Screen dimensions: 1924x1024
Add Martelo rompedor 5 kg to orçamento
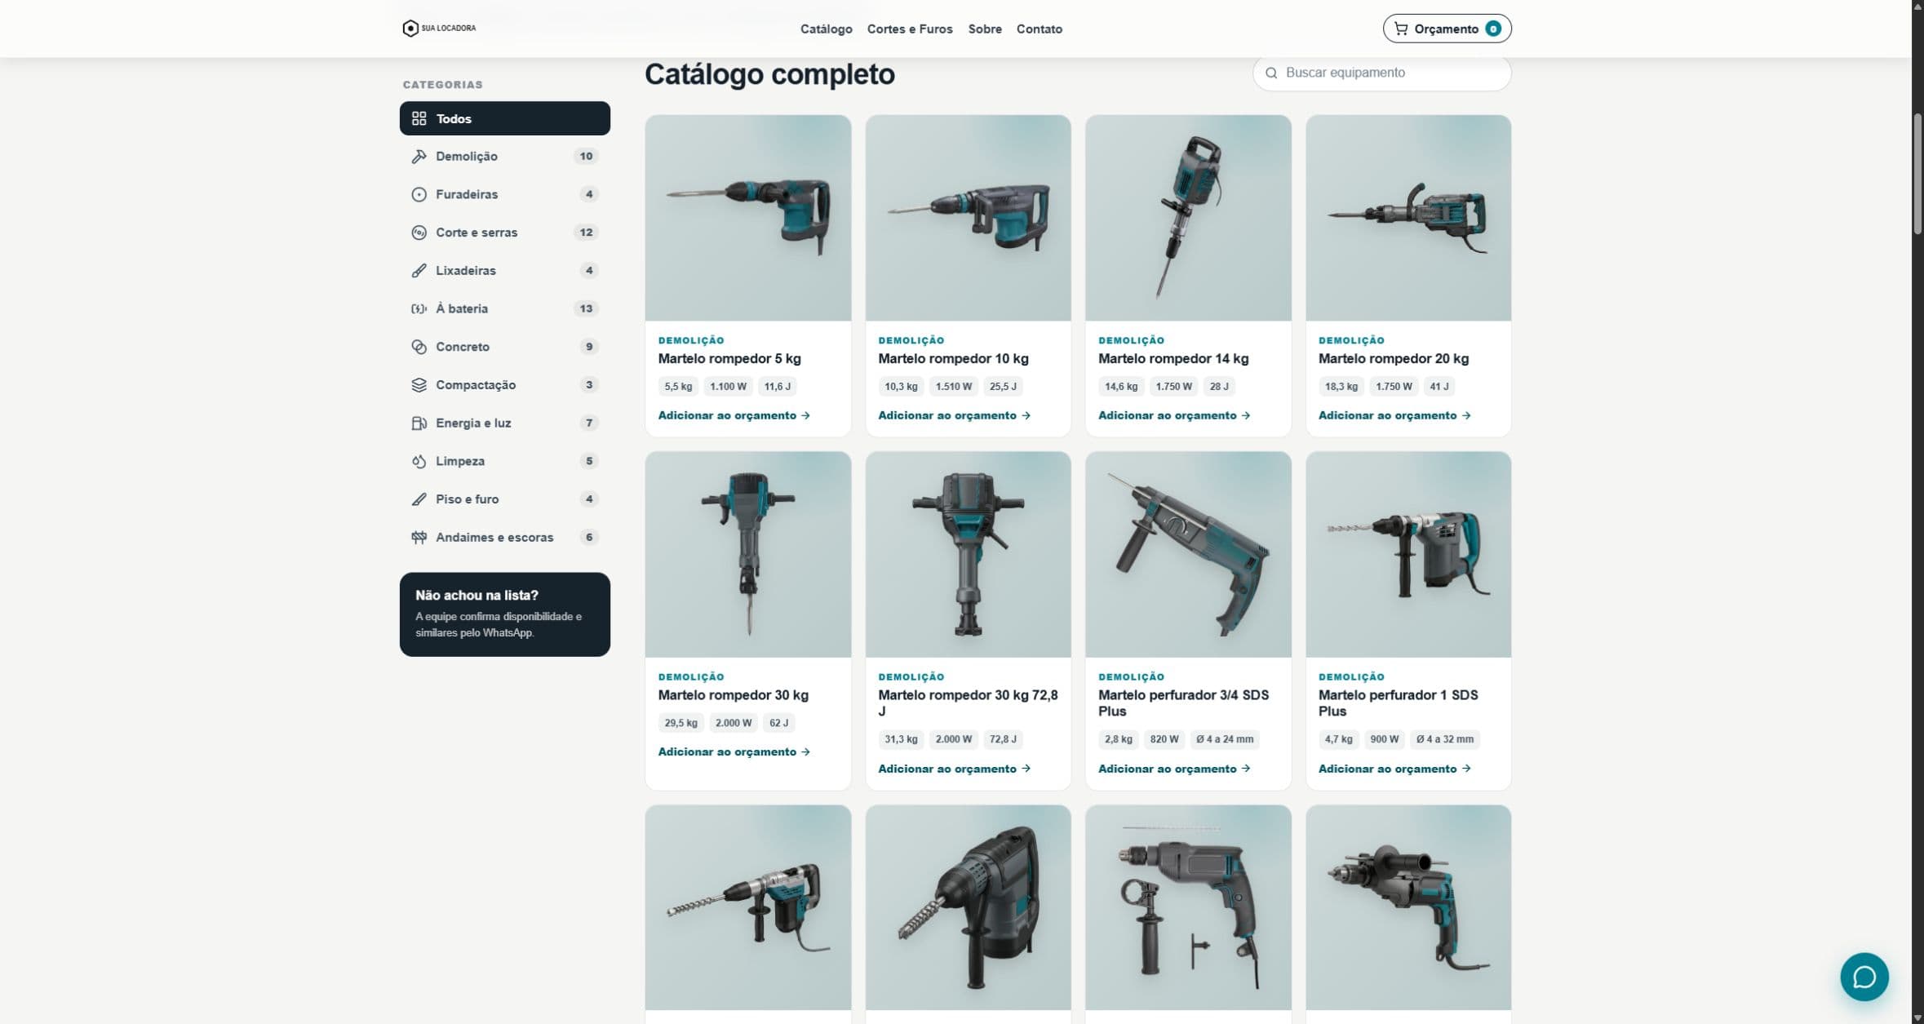734,415
